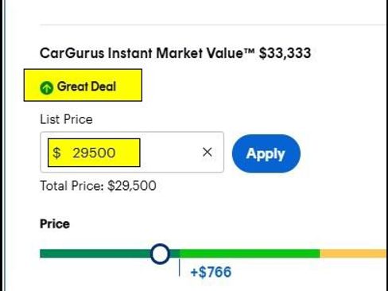This screenshot has width=388, height=291.
Task: Clear the List Price field with X icon
Action: tap(207, 152)
